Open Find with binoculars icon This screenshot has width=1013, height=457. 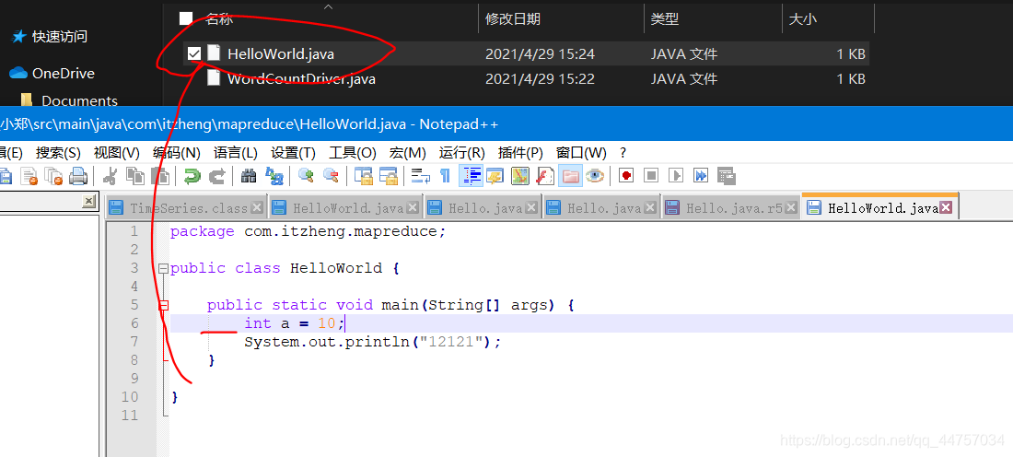[x=249, y=176]
